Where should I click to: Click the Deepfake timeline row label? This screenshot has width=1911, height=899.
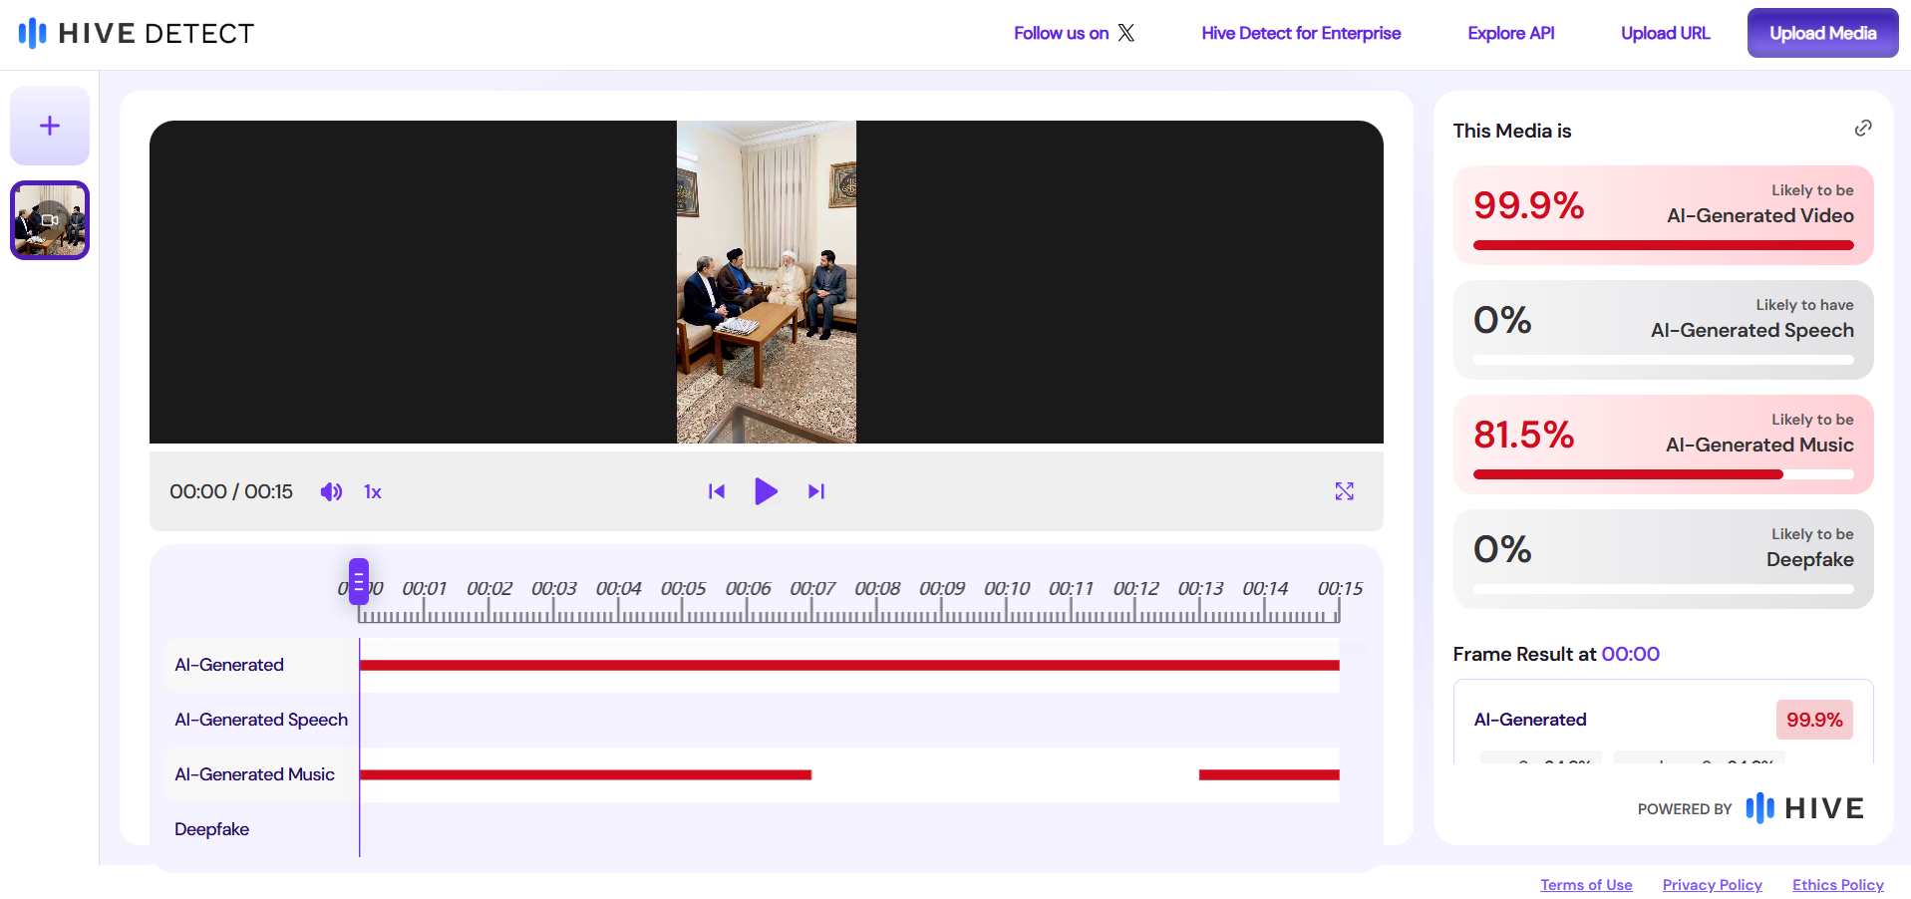coord(211,829)
